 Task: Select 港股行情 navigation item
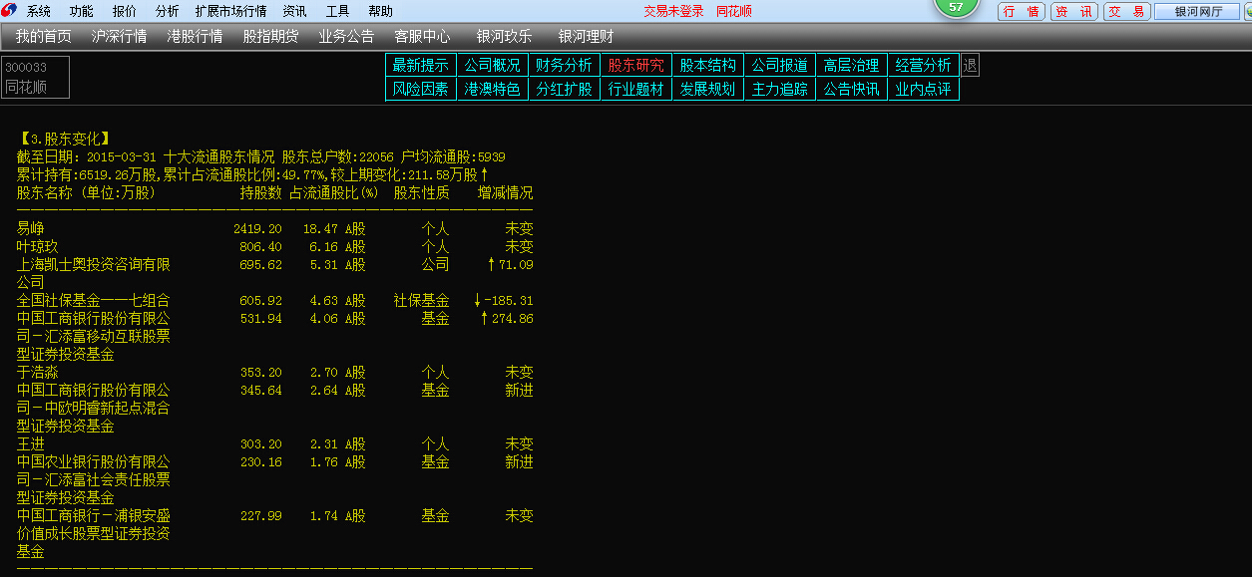[x=195, y=36]
